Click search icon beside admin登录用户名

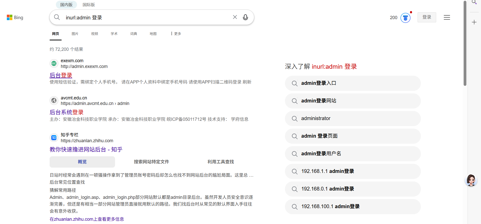click(294, 154)
